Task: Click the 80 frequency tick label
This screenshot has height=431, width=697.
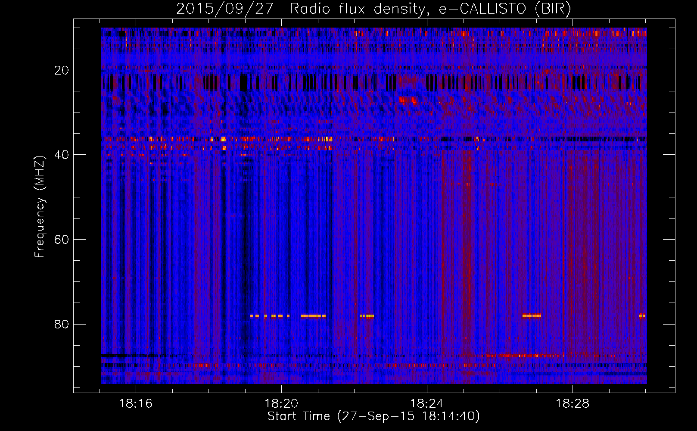Action: pos(62,324)
